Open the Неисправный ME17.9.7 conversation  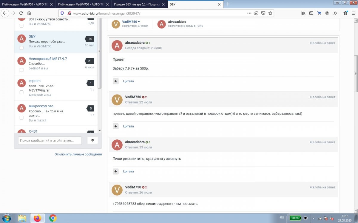[x=48, y=59]
